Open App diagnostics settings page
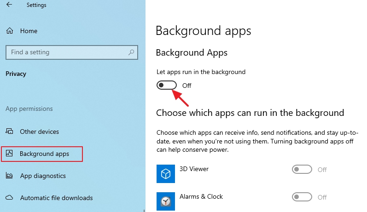This screenshot has width=367, height=212. pos(43,176)
